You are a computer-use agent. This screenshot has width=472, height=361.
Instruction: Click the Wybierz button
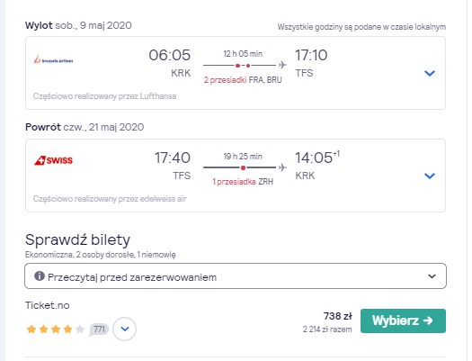pyautogui.click(x=403, y=320)
